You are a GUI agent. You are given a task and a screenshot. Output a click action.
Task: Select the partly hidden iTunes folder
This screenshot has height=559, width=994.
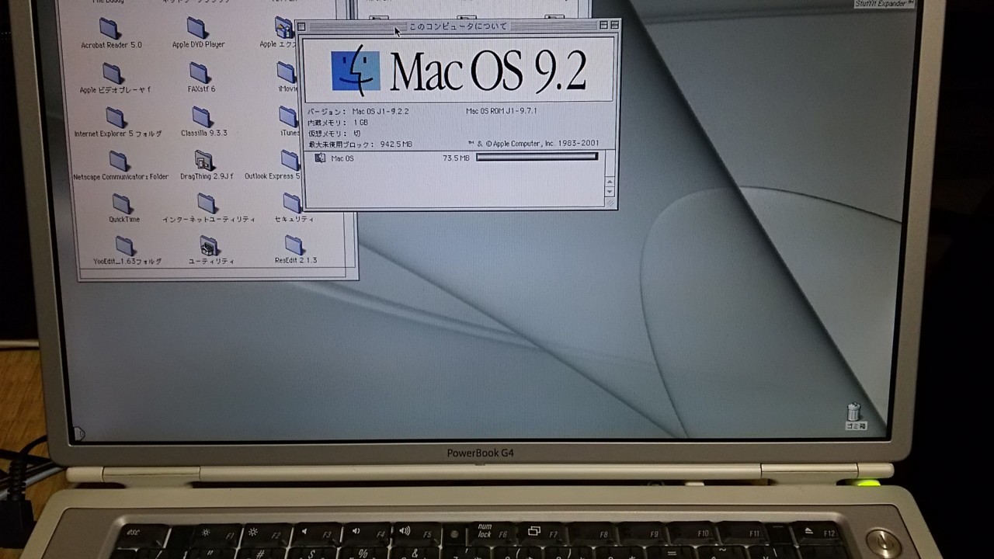(x=289, y=117)
